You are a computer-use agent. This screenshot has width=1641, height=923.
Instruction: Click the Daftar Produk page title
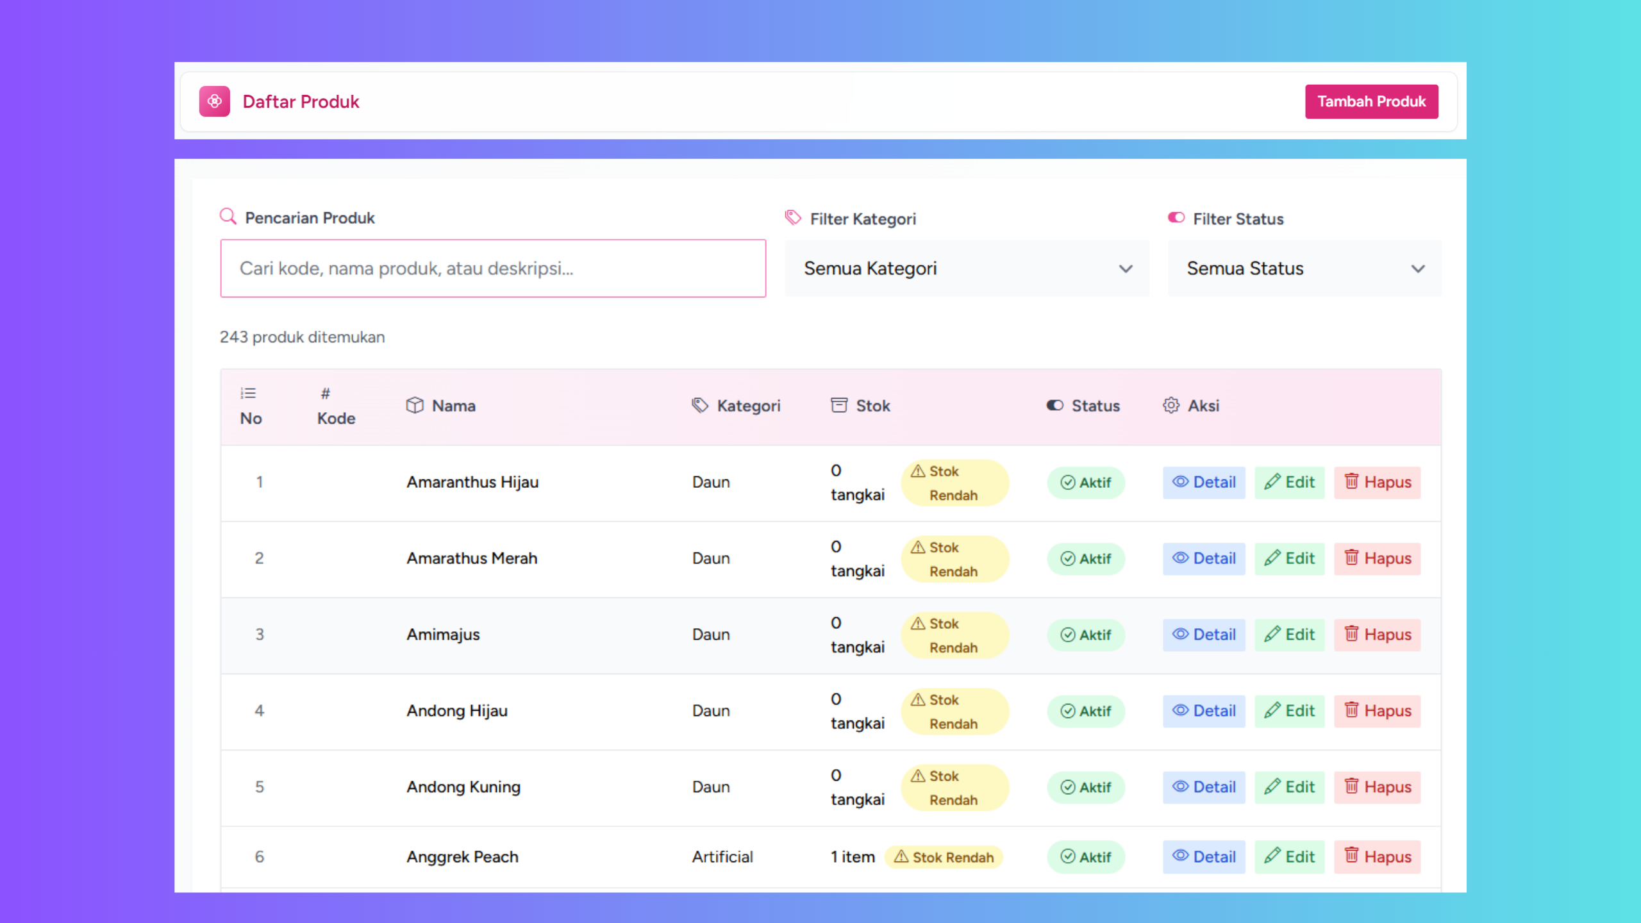[x=301, y=101]
